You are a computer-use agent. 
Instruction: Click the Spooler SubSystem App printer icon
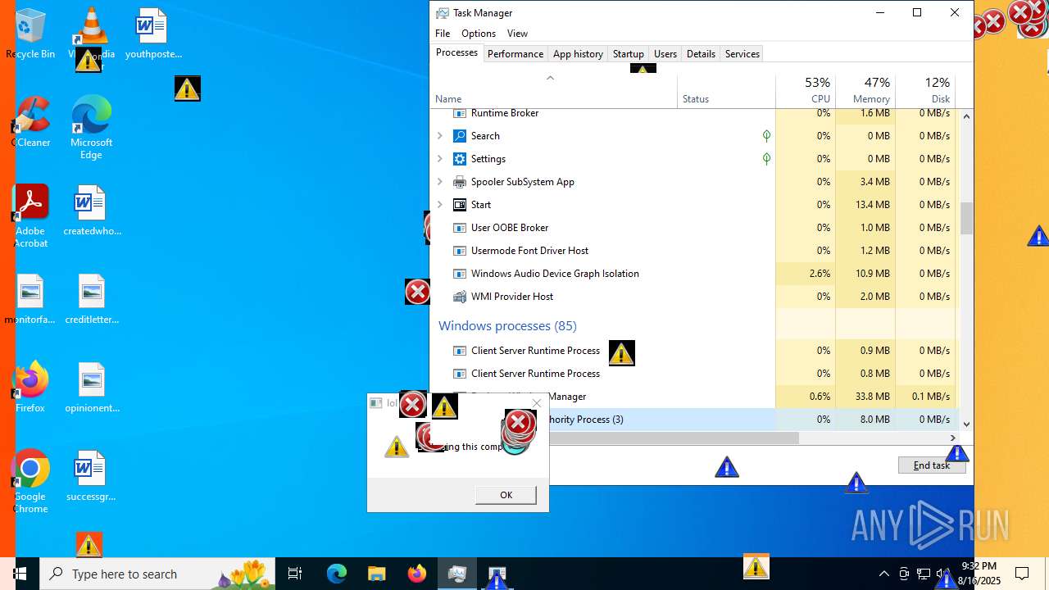coord(460,182)
